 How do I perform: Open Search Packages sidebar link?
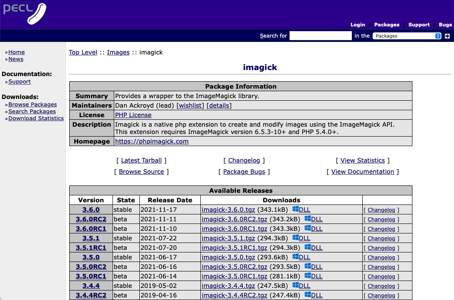(32, 112)
